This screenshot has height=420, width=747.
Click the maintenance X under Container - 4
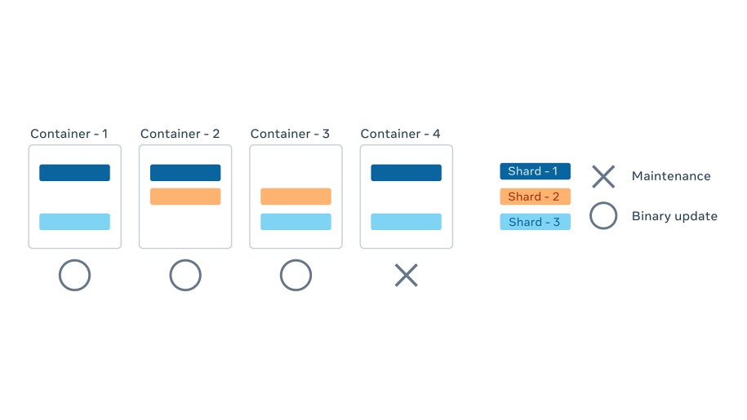pos(407,276)
